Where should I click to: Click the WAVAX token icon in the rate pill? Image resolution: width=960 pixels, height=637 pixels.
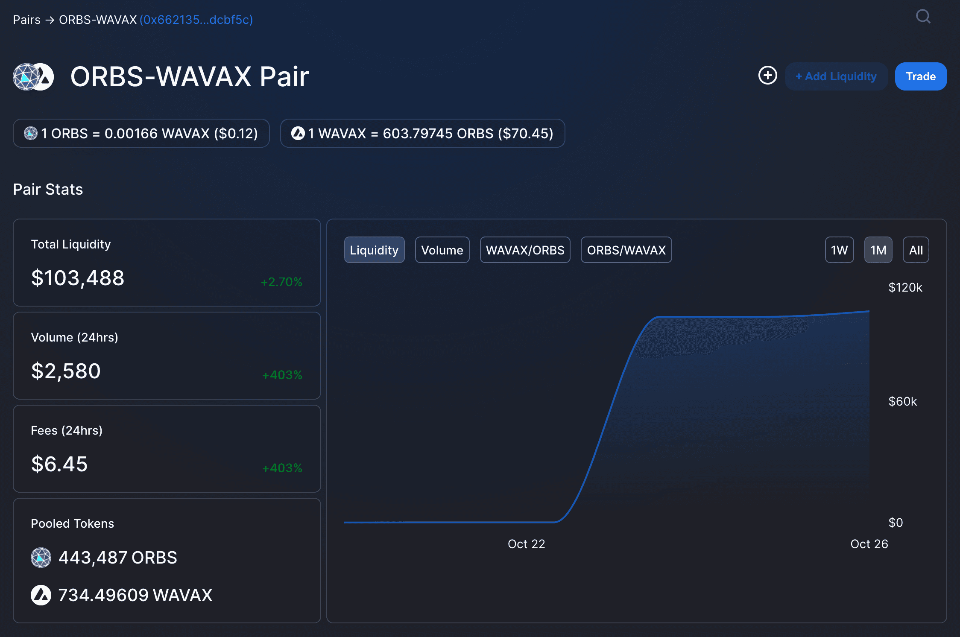click(298, 133)
